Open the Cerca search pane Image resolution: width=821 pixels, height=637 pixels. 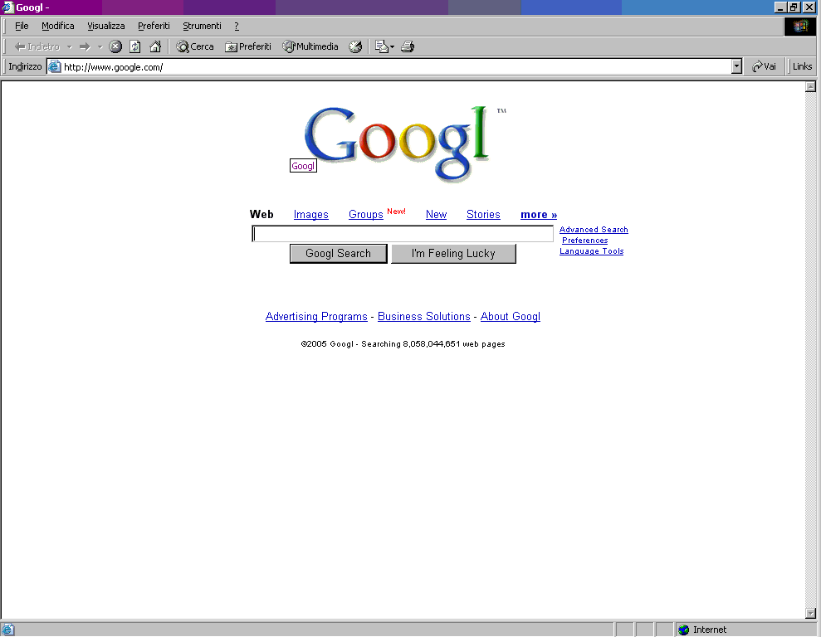click(x=195, y=46)
